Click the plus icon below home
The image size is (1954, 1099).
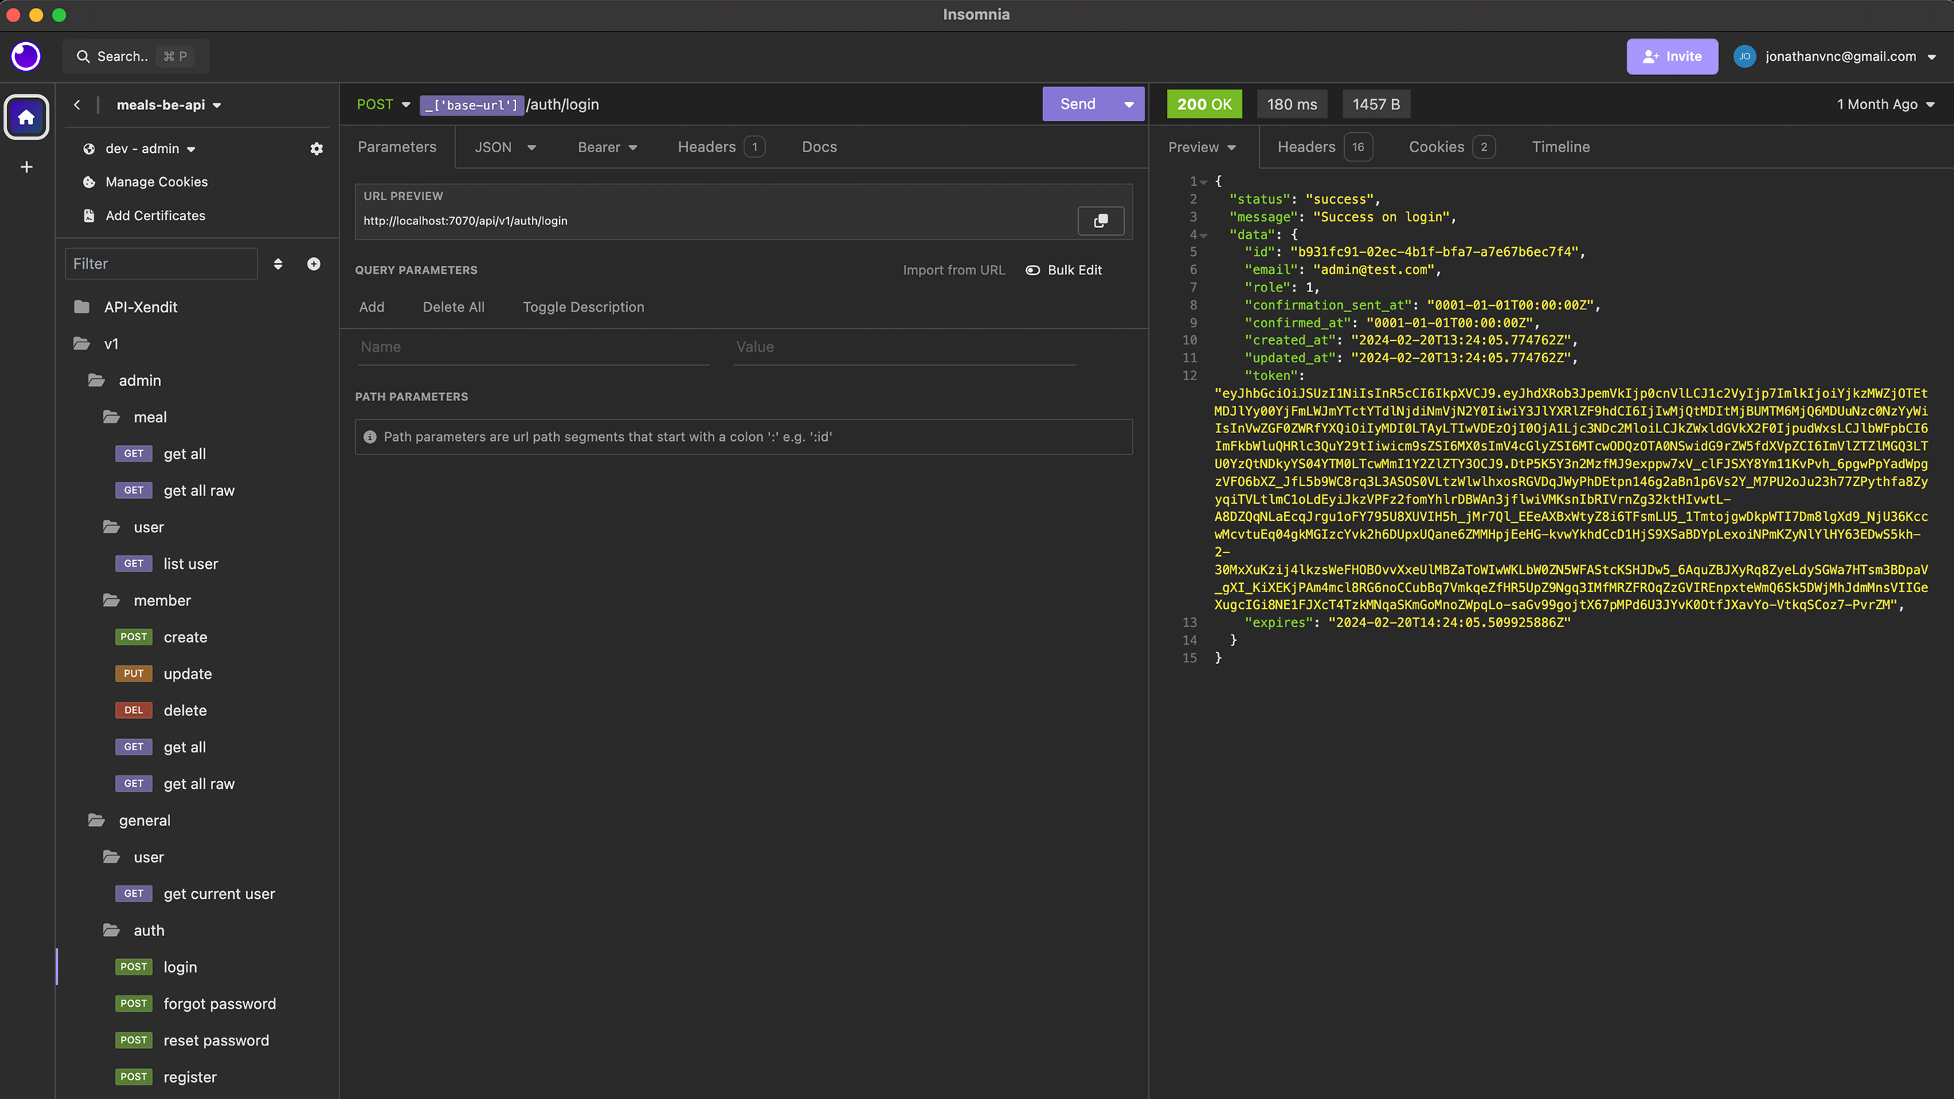pyautogui.click(x=26, y=166)
